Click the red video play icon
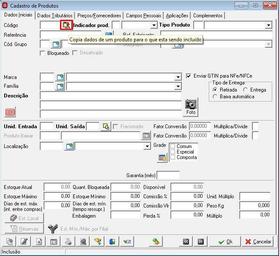Viewport: 279px width, 256px height. click(x=10, y=112)
